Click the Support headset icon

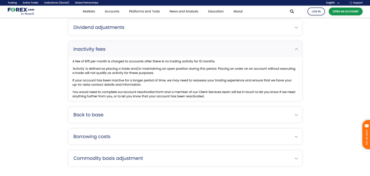(x=350, y=3)
